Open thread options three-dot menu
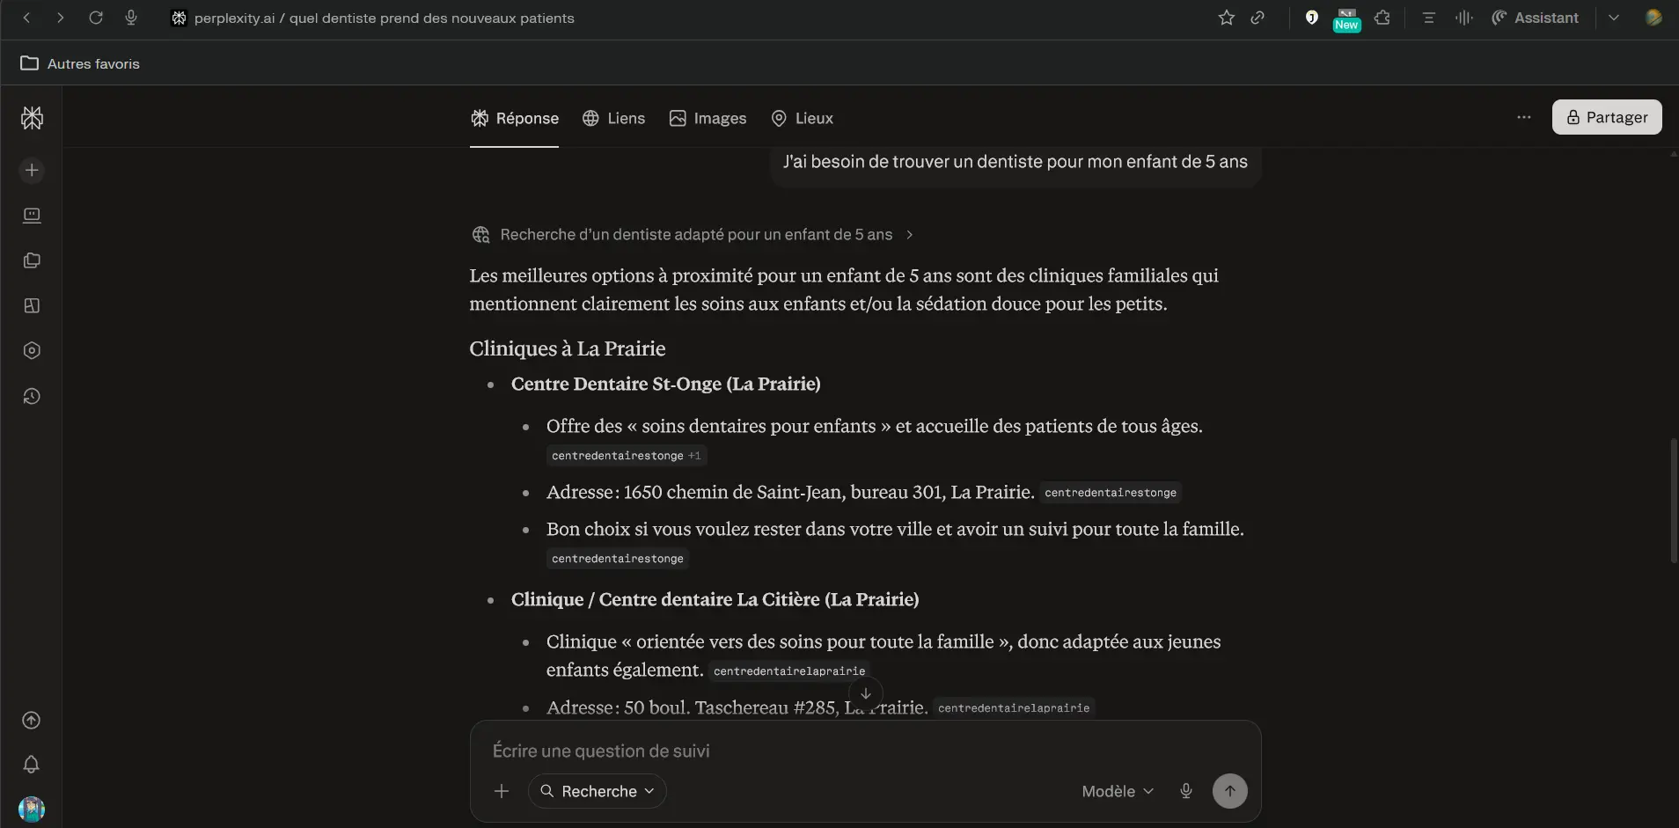 tap(1524, 117)
